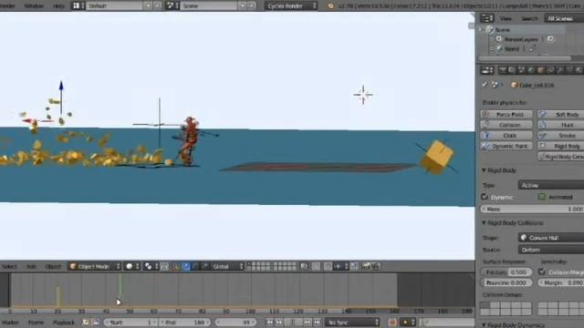The width and height of the screenshot is (584, 328).
Task: Open the Help menu
Action: [58, 6]
